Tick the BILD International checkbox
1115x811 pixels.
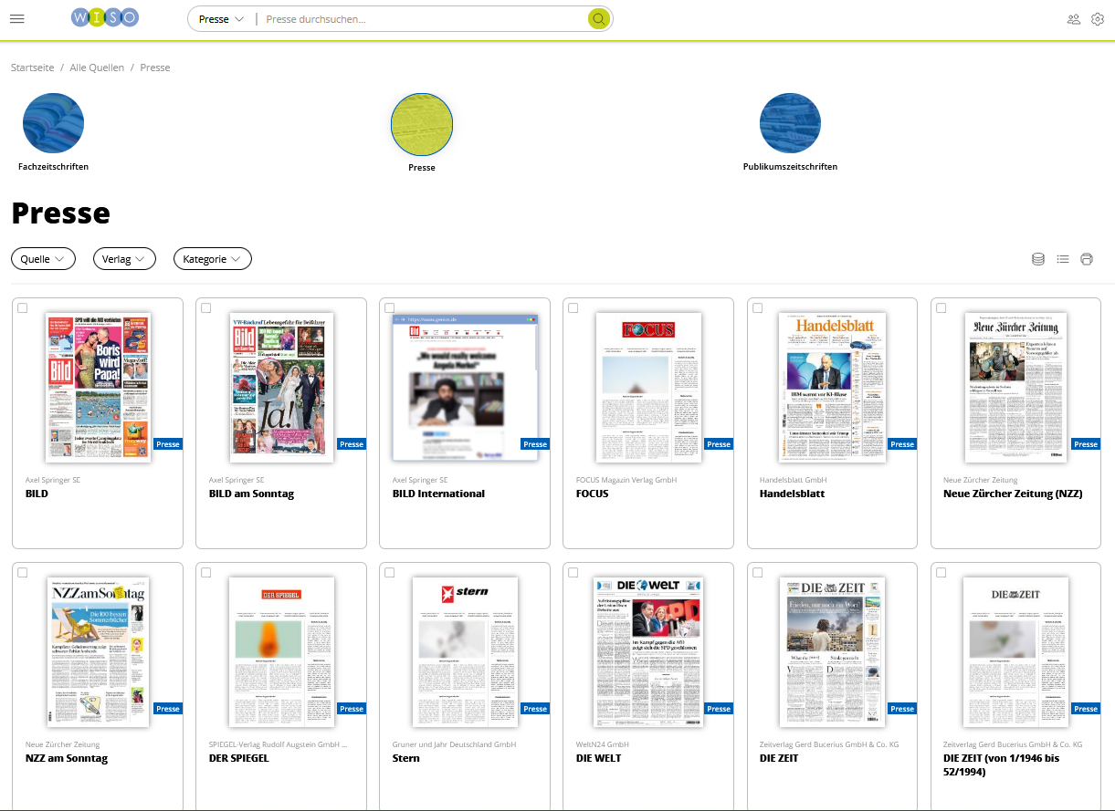390,308
